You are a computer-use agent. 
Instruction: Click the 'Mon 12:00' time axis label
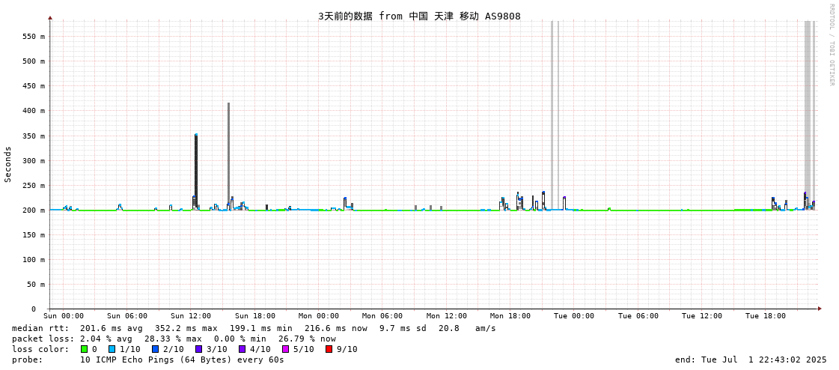447,316
